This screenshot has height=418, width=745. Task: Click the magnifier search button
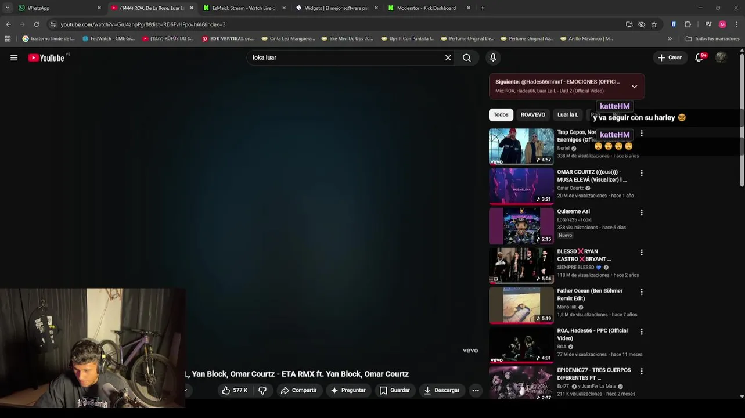[467, 57]
